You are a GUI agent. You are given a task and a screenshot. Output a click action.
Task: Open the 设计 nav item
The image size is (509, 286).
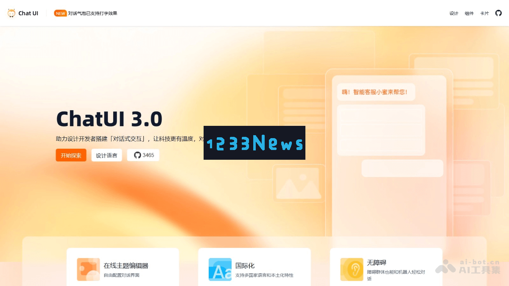[x=454, y=14]
